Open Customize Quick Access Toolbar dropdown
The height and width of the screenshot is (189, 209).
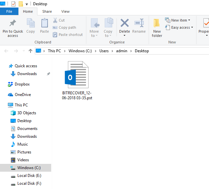[x=27, y=4]
